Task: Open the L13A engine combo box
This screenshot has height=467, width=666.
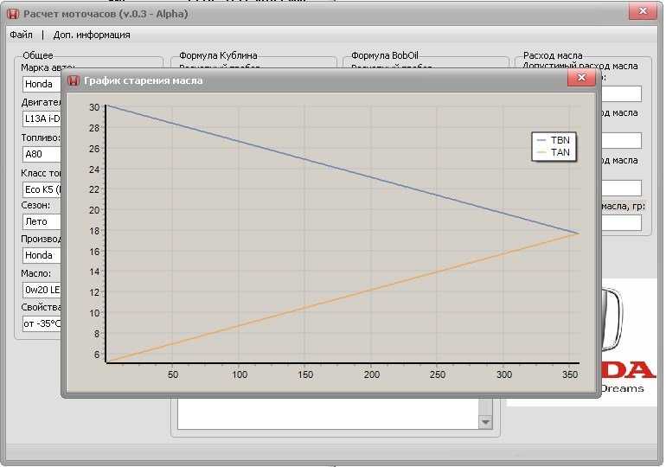Action: (42, 118)
